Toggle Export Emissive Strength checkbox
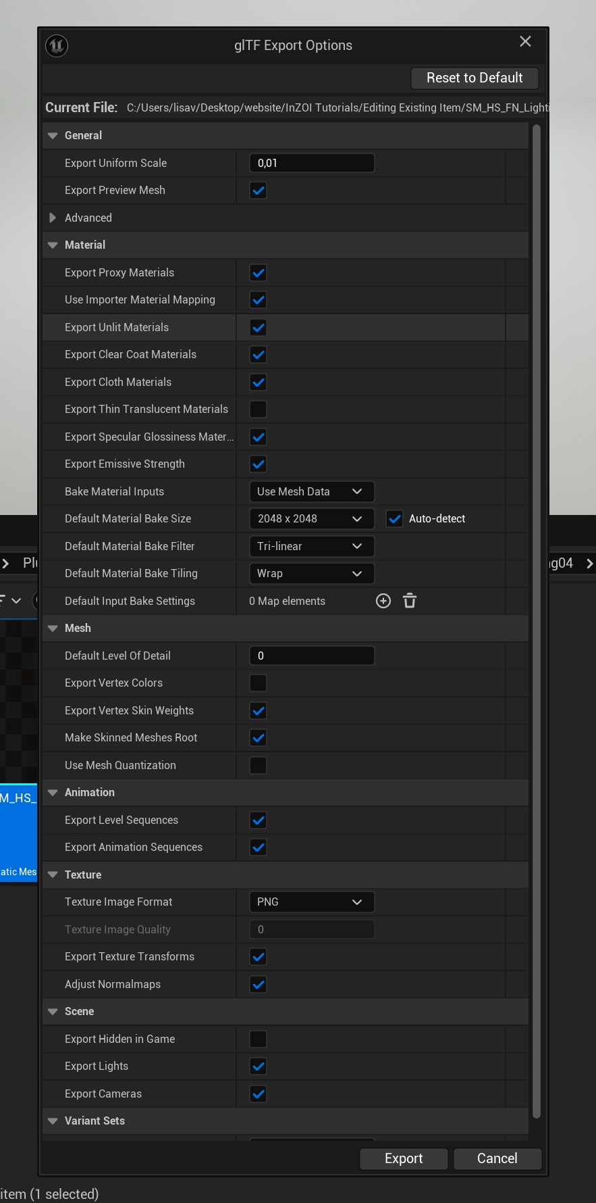The width and height of the screenshot is (596, 1203). tap(259, 464)
